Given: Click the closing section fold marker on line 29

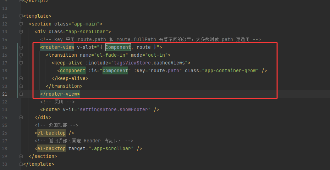Looking at the screenshot, I should coord(21,156).
